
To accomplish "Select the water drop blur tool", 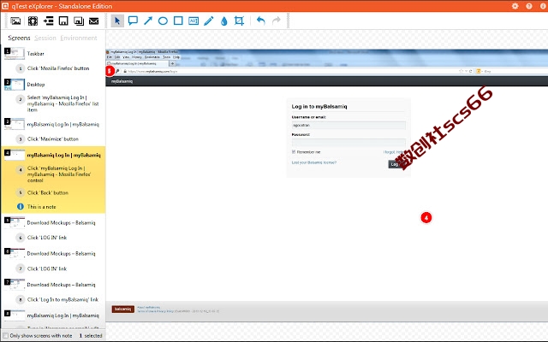I will pos(224,21).
